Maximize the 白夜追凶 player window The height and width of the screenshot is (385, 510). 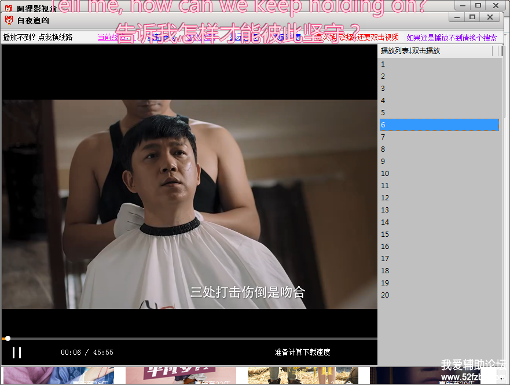click(472, 17)
